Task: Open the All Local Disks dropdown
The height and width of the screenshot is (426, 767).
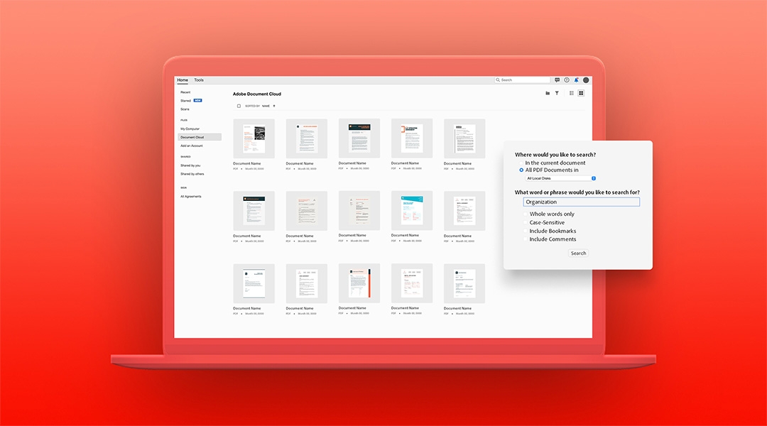Action: [560, 178]
